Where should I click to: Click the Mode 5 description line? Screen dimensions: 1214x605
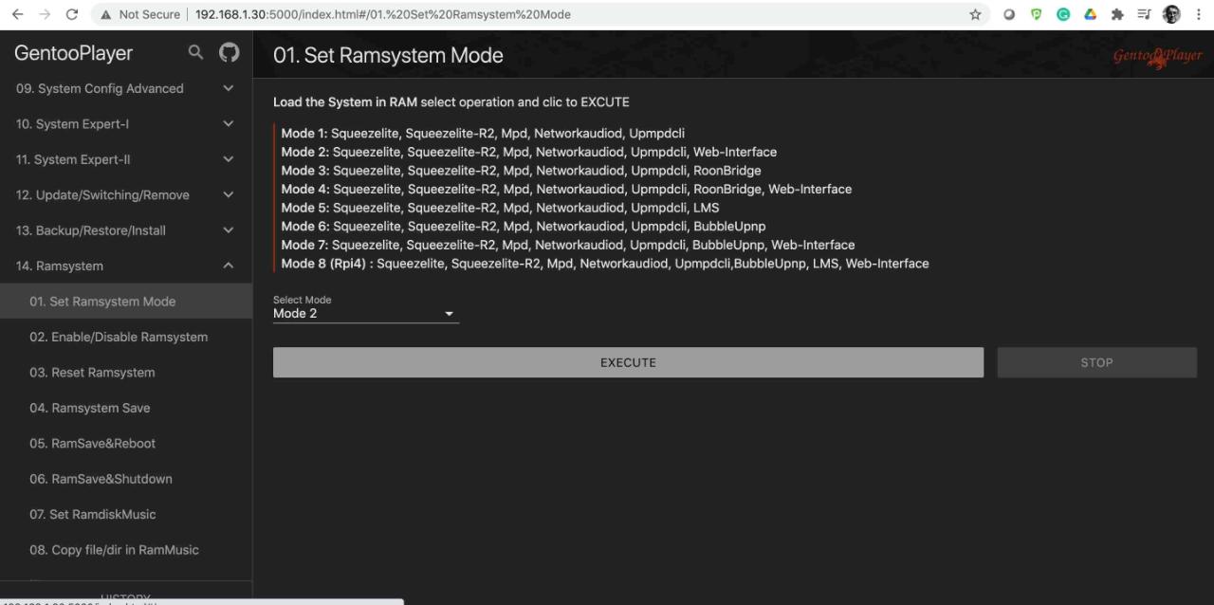[x=500, y=208]
